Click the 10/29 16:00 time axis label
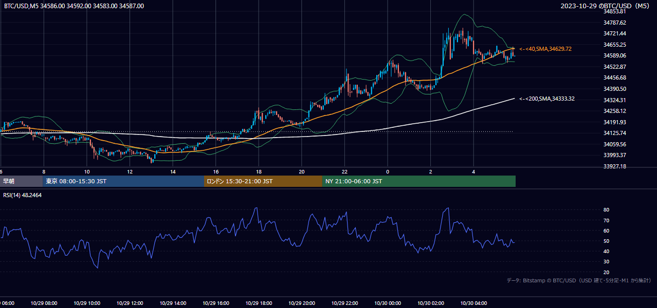The height and width of the screenshot is (308, 657). (x=215, y=303)
